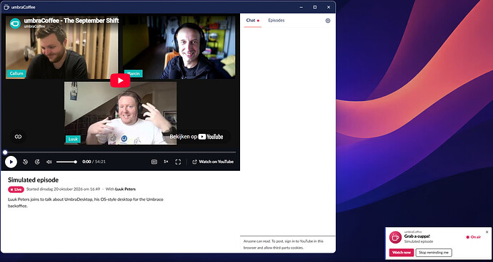Click the umbraCoffee title bar icon
Image resolution: width=493 pixels, height=262 pixels.
[x=6, y=7]
